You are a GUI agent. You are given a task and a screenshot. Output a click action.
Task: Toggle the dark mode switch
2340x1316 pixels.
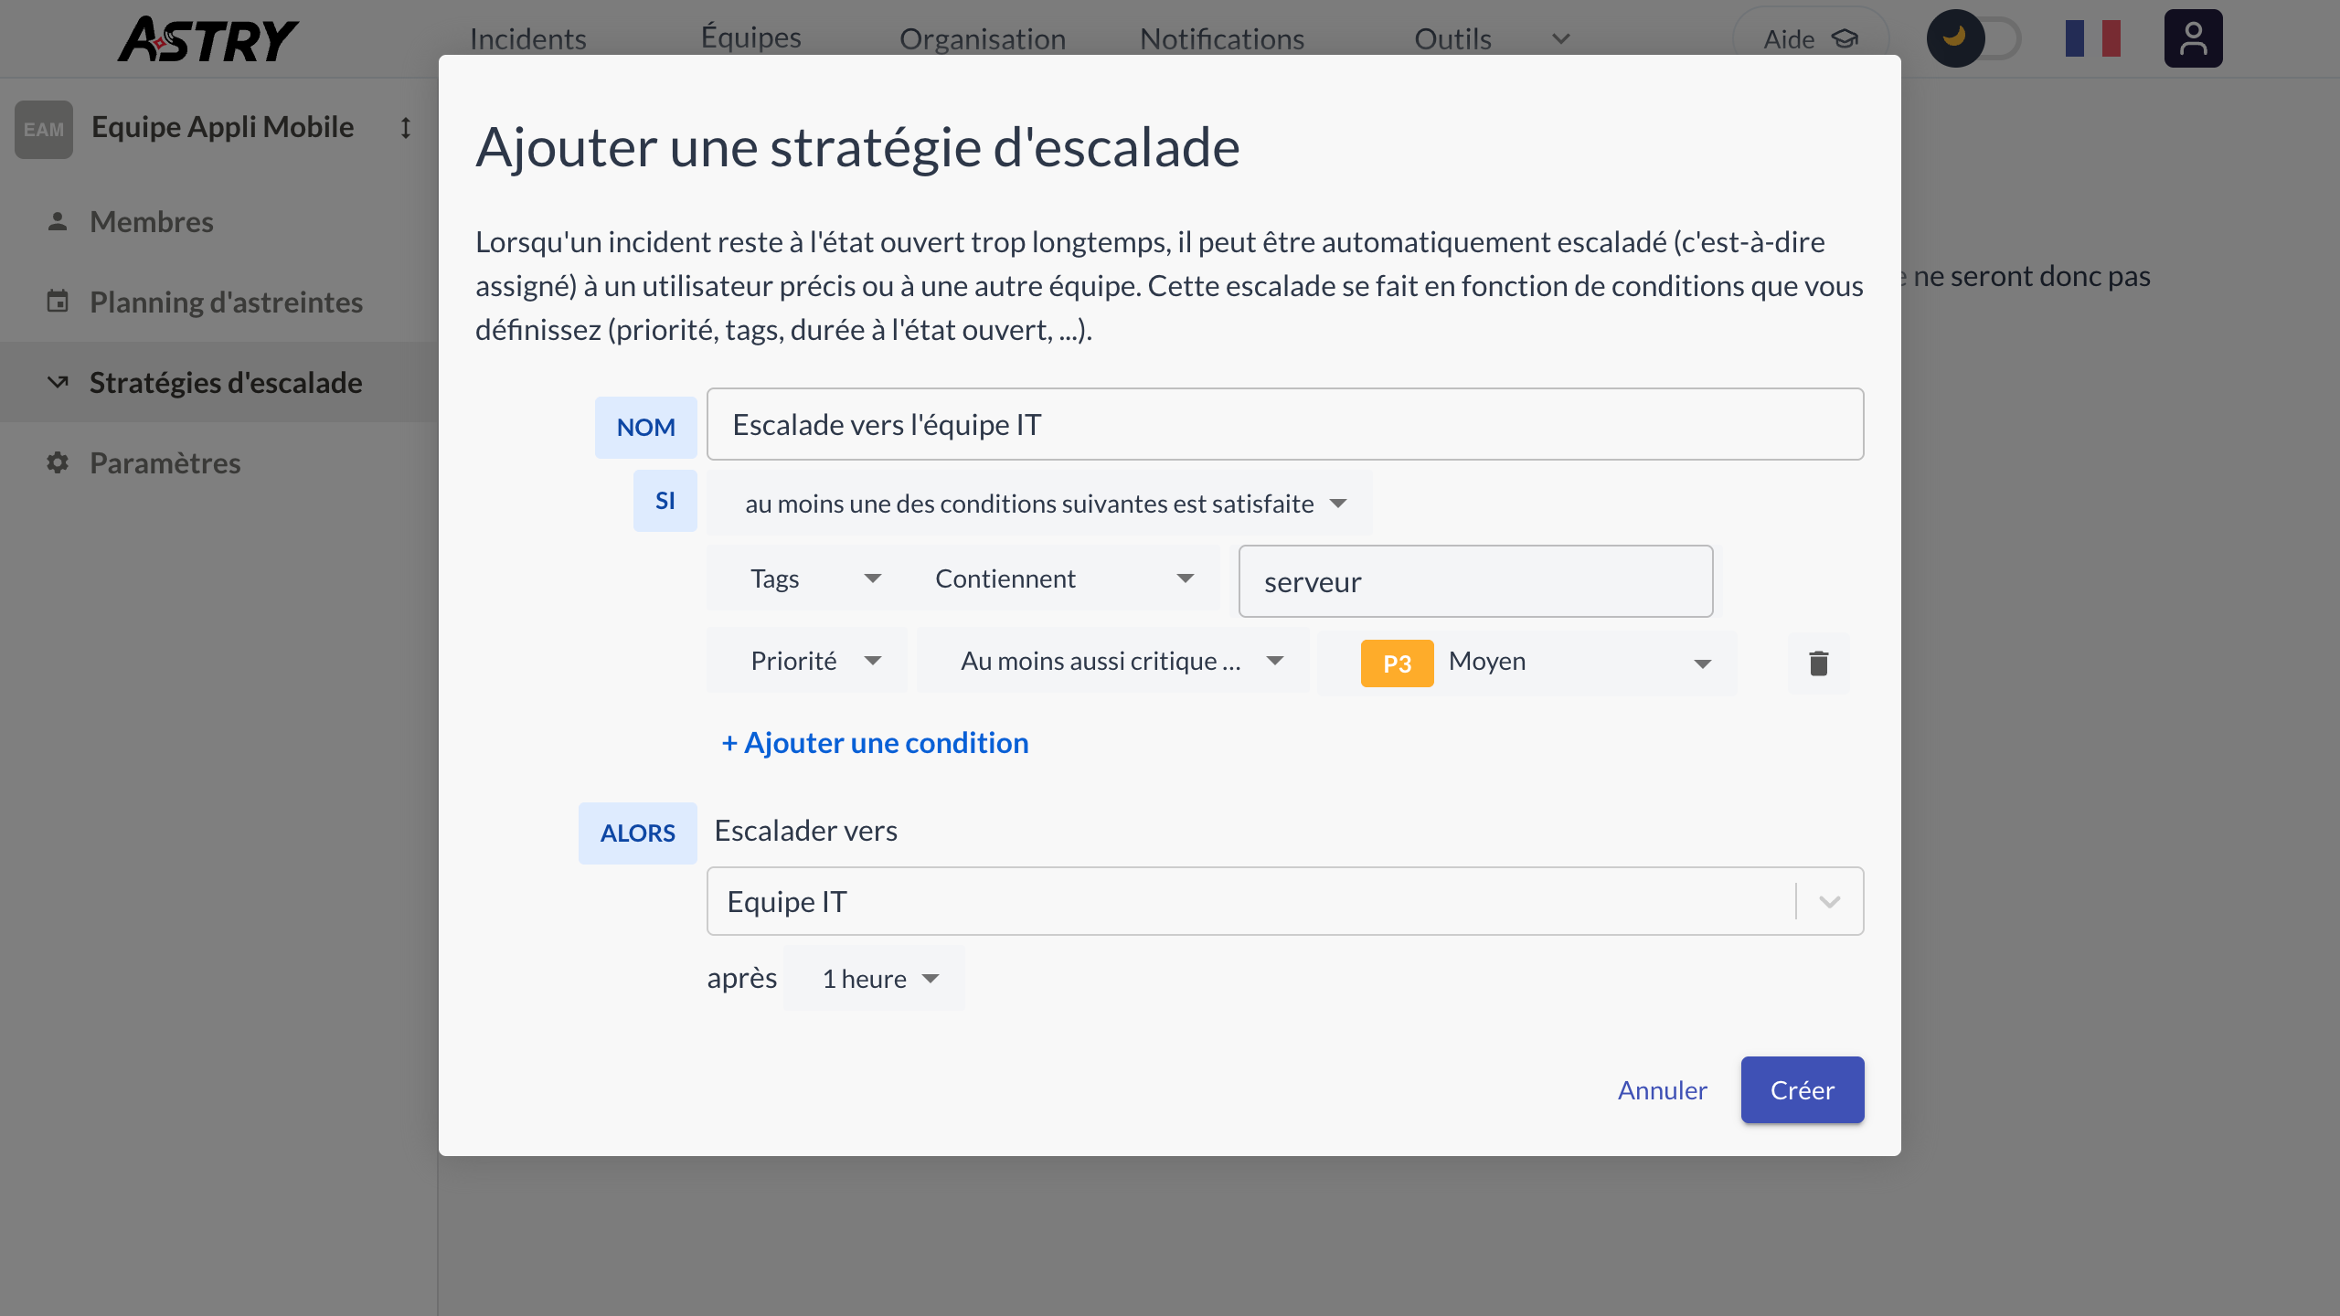click(x=1974, y=38)
